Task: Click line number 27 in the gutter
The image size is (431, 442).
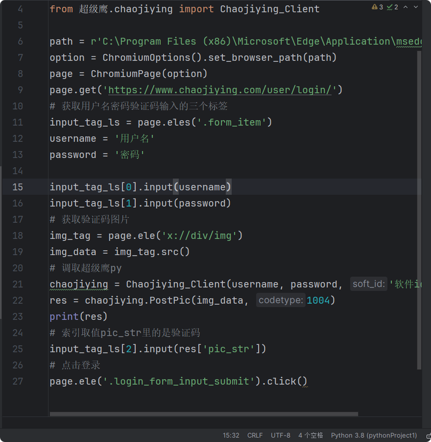Action: [x=17, y=382]
